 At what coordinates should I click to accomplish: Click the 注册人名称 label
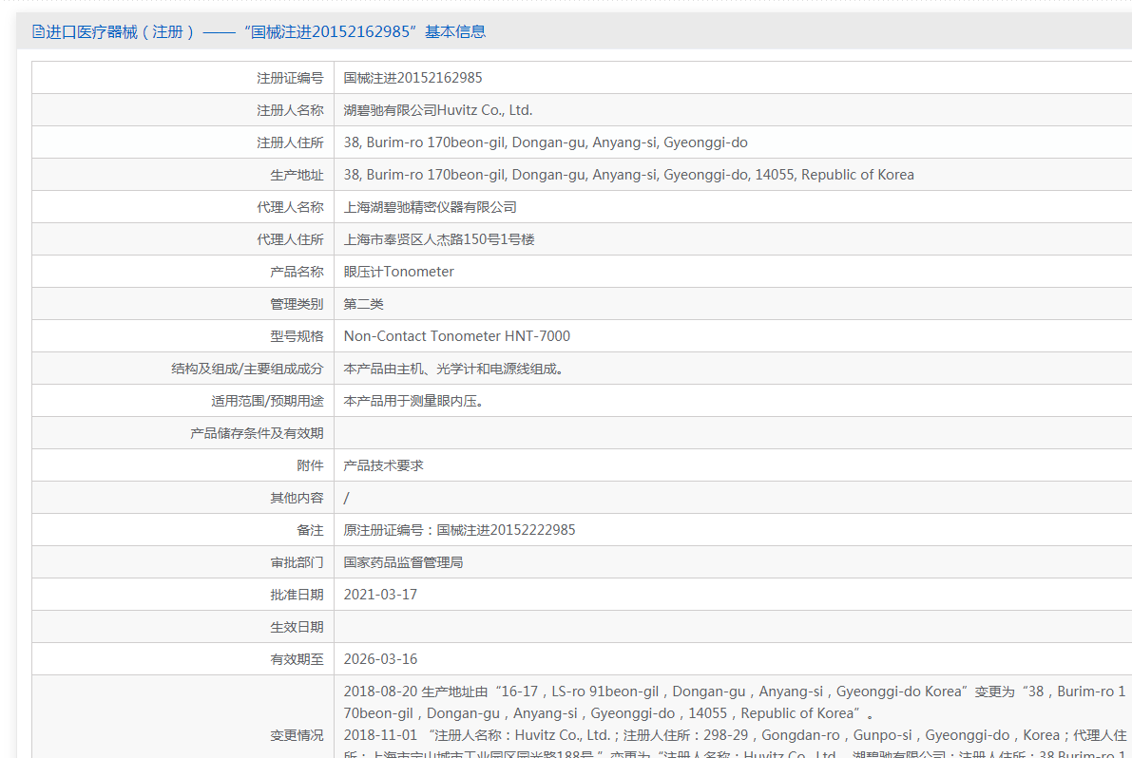pos(290,110)
